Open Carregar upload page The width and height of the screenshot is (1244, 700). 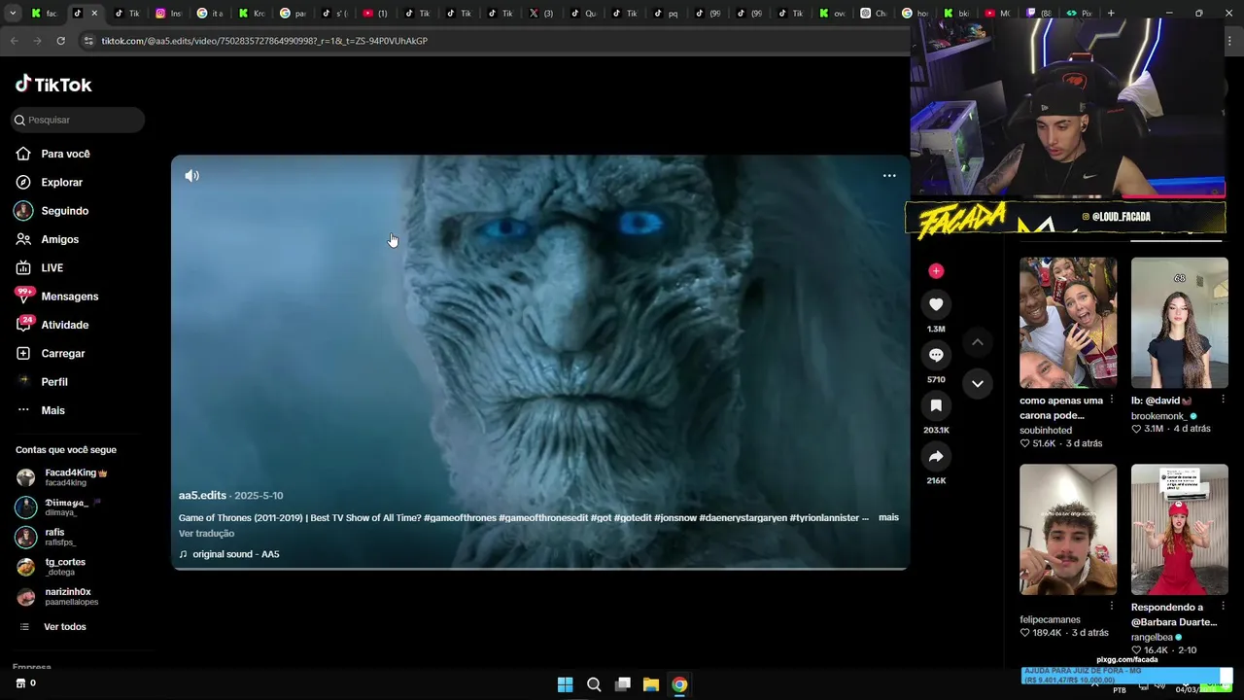point(62,353)
